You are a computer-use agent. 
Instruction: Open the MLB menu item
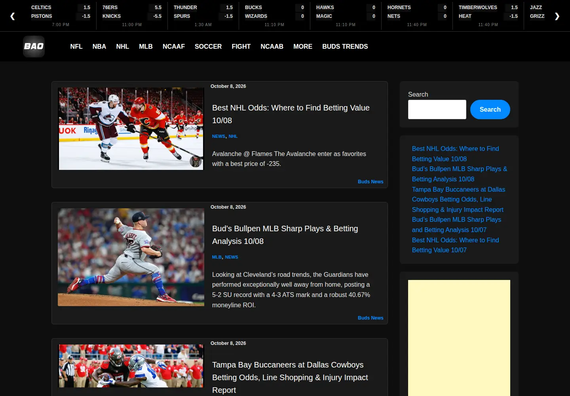(x=146, y=46)
